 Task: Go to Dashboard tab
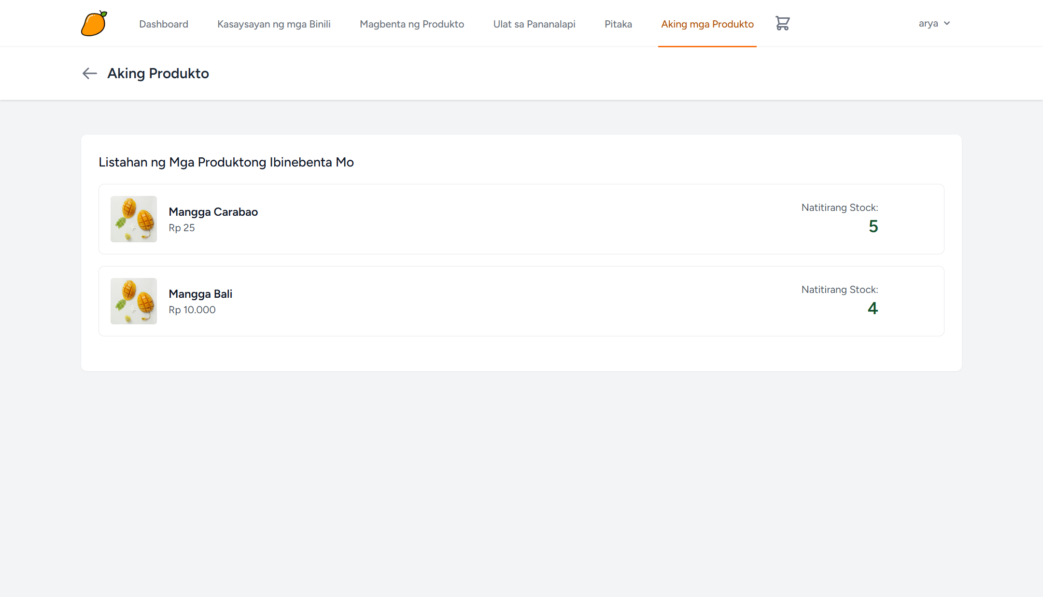[x=164, y=24]
